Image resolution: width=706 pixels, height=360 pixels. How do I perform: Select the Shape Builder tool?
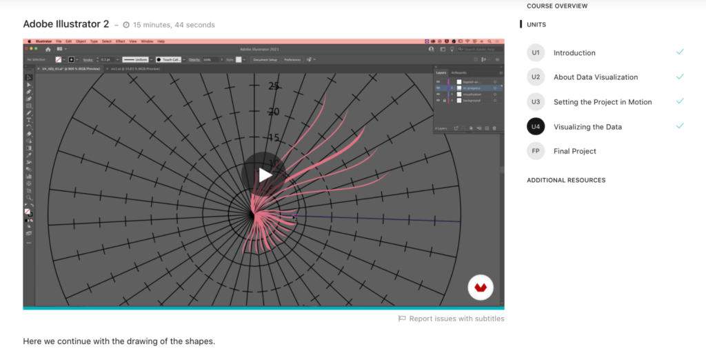(29, 141)
